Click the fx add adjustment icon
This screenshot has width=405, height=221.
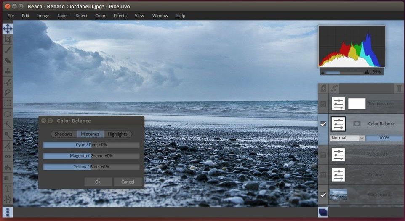coord(334,89)
